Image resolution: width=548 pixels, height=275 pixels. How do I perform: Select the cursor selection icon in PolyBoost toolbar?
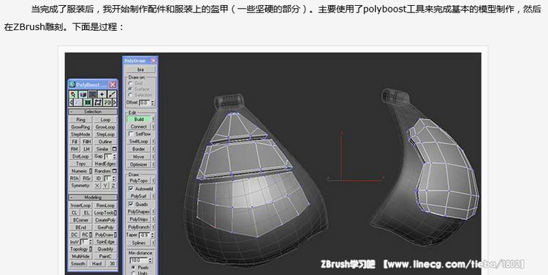coord(73,94)
